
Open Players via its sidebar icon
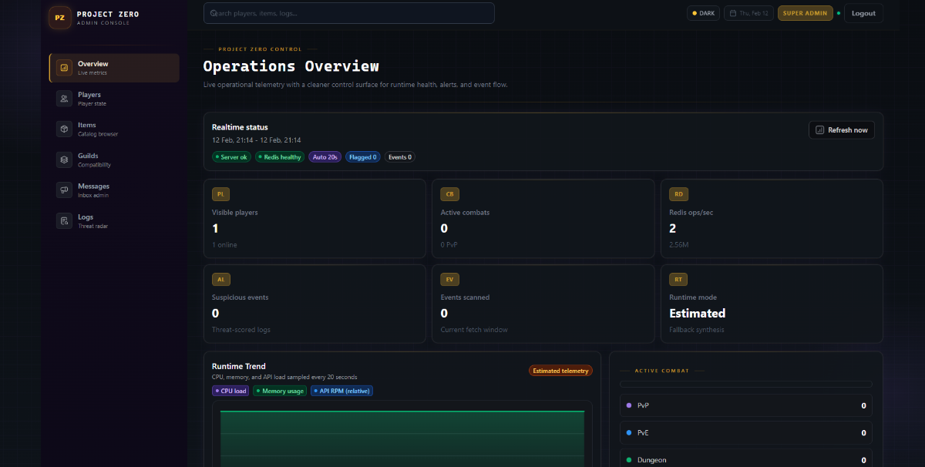[64, 99]
